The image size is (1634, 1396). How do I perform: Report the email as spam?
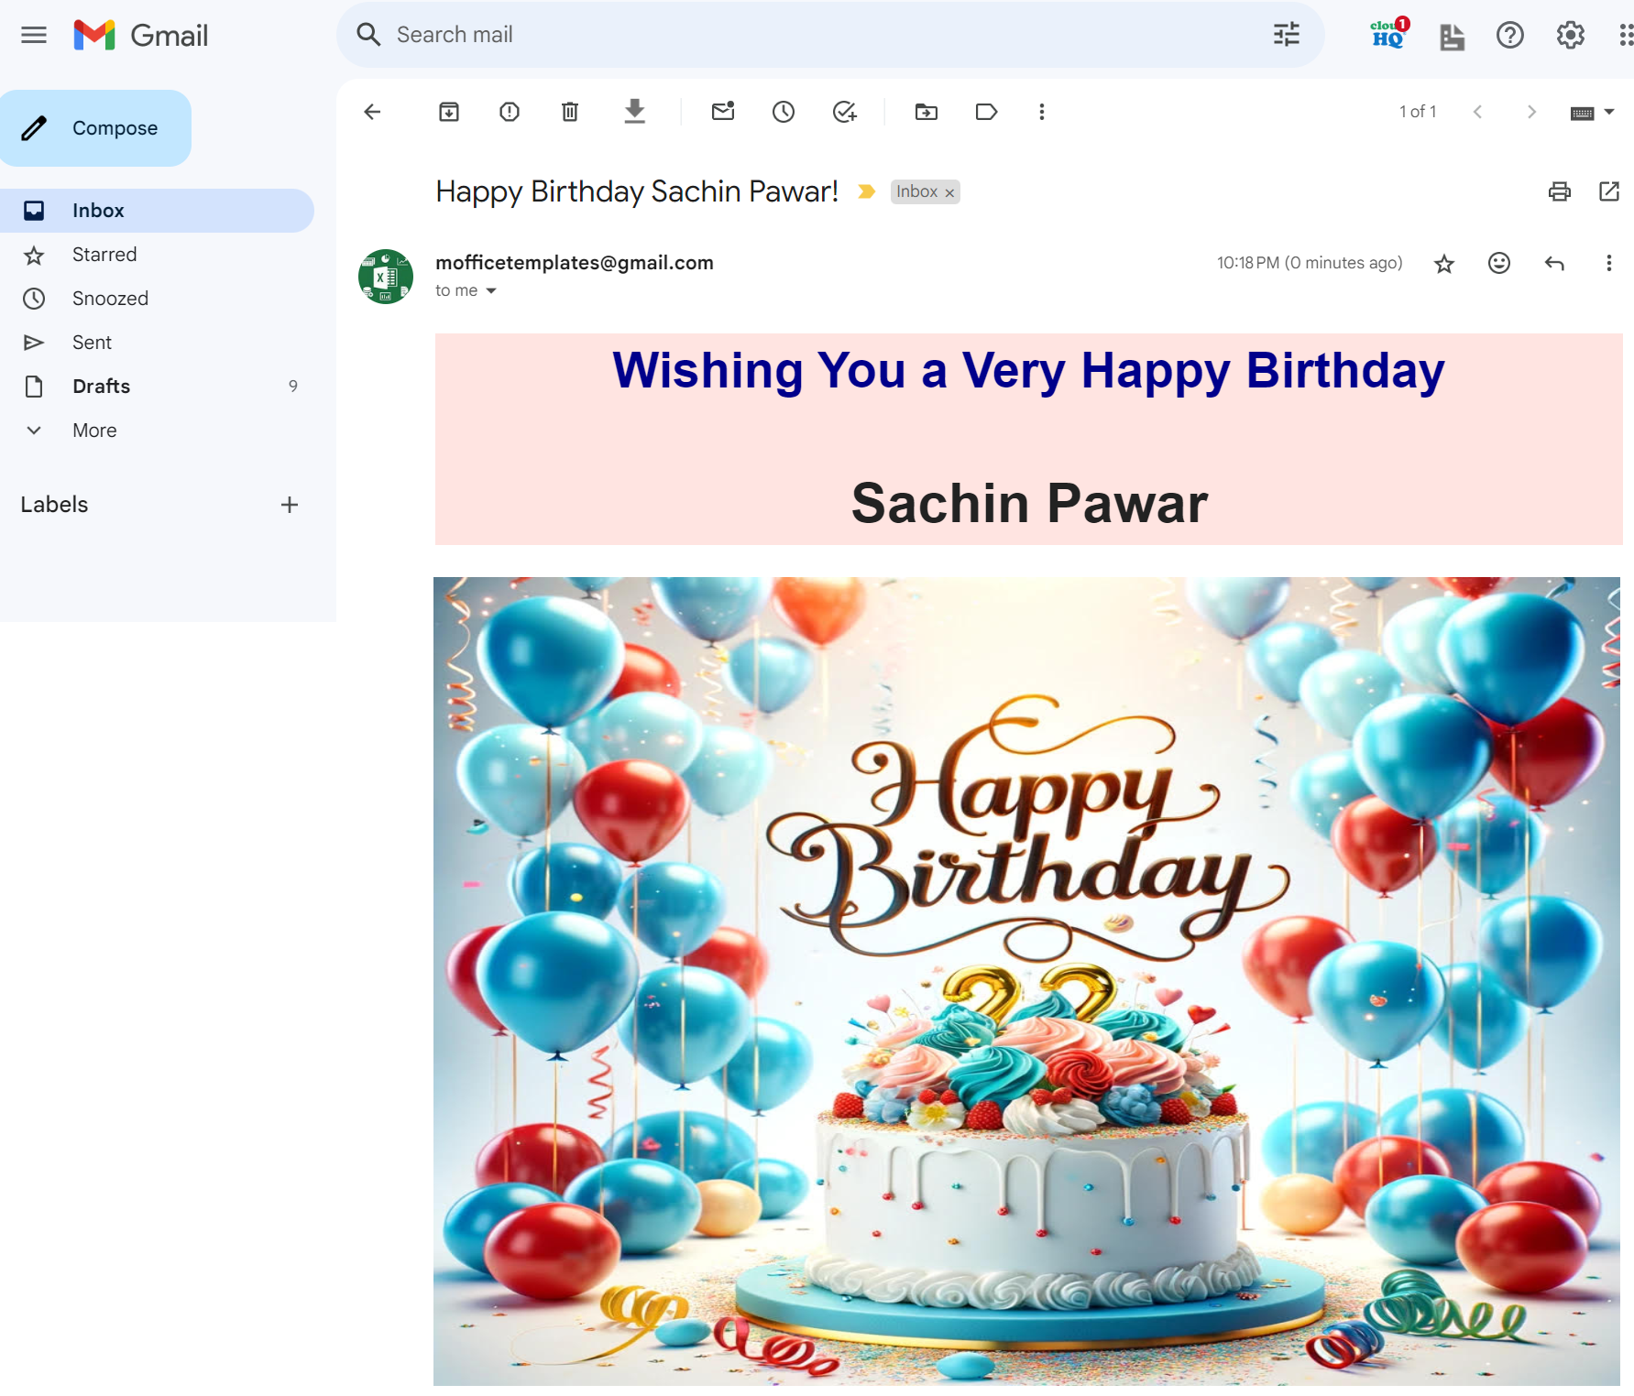(x=510, y=112)
